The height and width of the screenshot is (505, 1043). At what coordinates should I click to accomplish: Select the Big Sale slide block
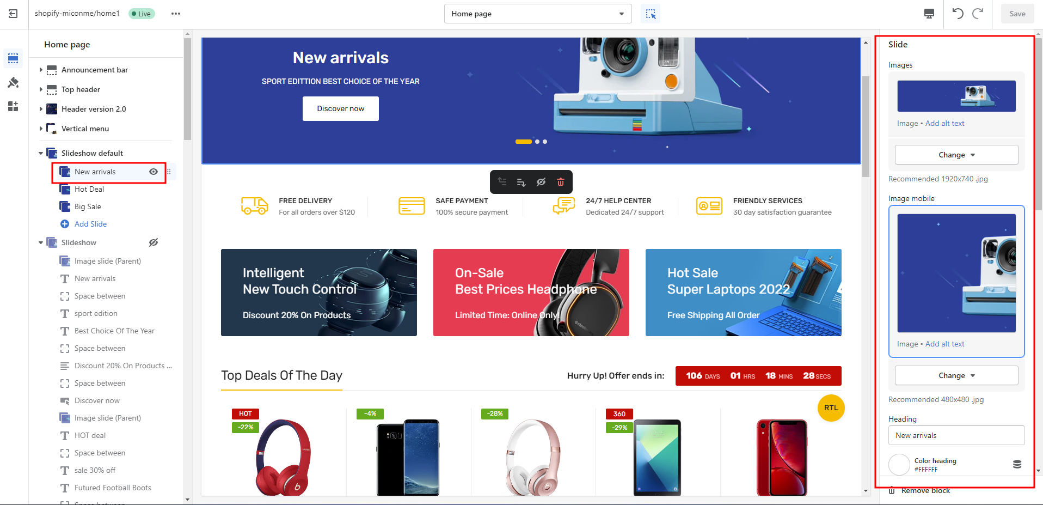click(88, 206)
